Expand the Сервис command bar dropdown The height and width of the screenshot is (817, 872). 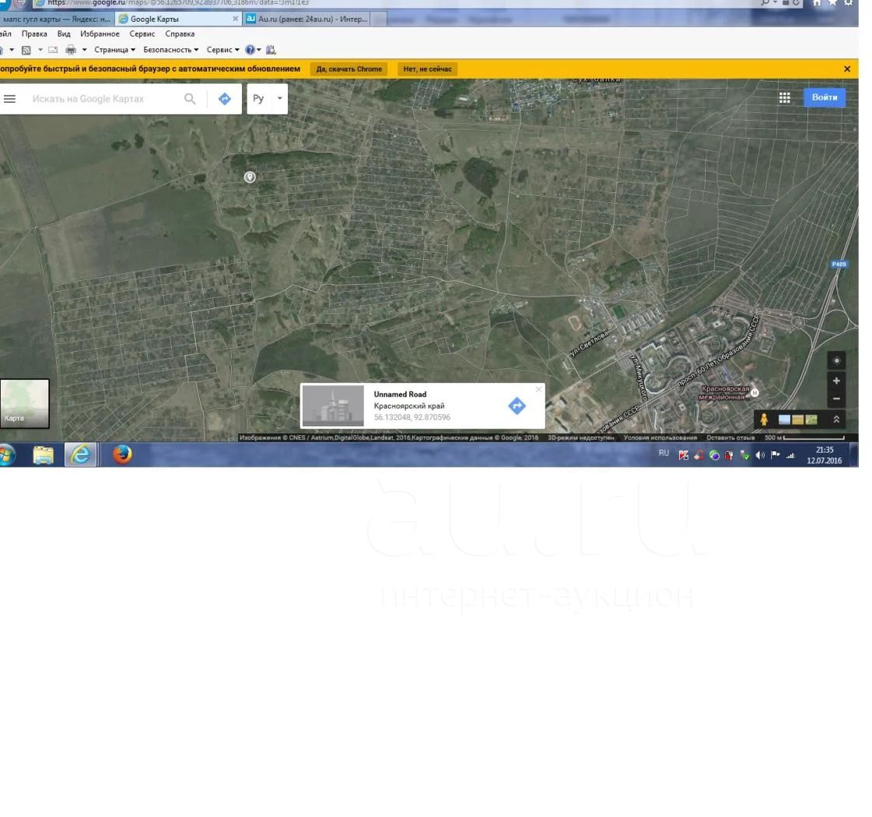(223, 50)
